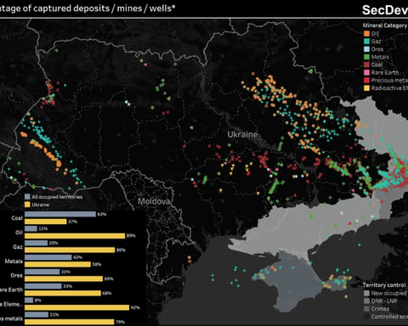Select the Rare Earth label in legend
The height and width of the screenshot is (326, 408).
385,72
